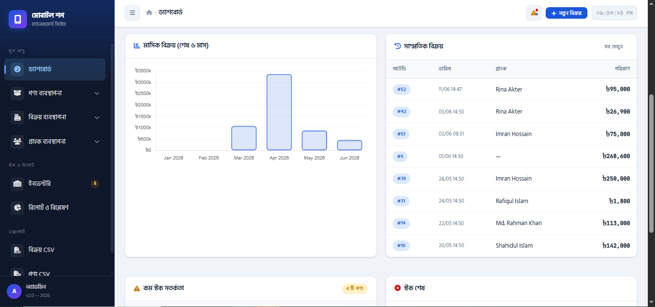Click the রিপোর্ট ও বিশ্লেষণ pie chart icon
This screenshot has width=655, height=307.
(17, 207)
